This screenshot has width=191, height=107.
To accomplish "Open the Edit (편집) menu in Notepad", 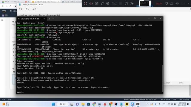I will coord(27,9).
